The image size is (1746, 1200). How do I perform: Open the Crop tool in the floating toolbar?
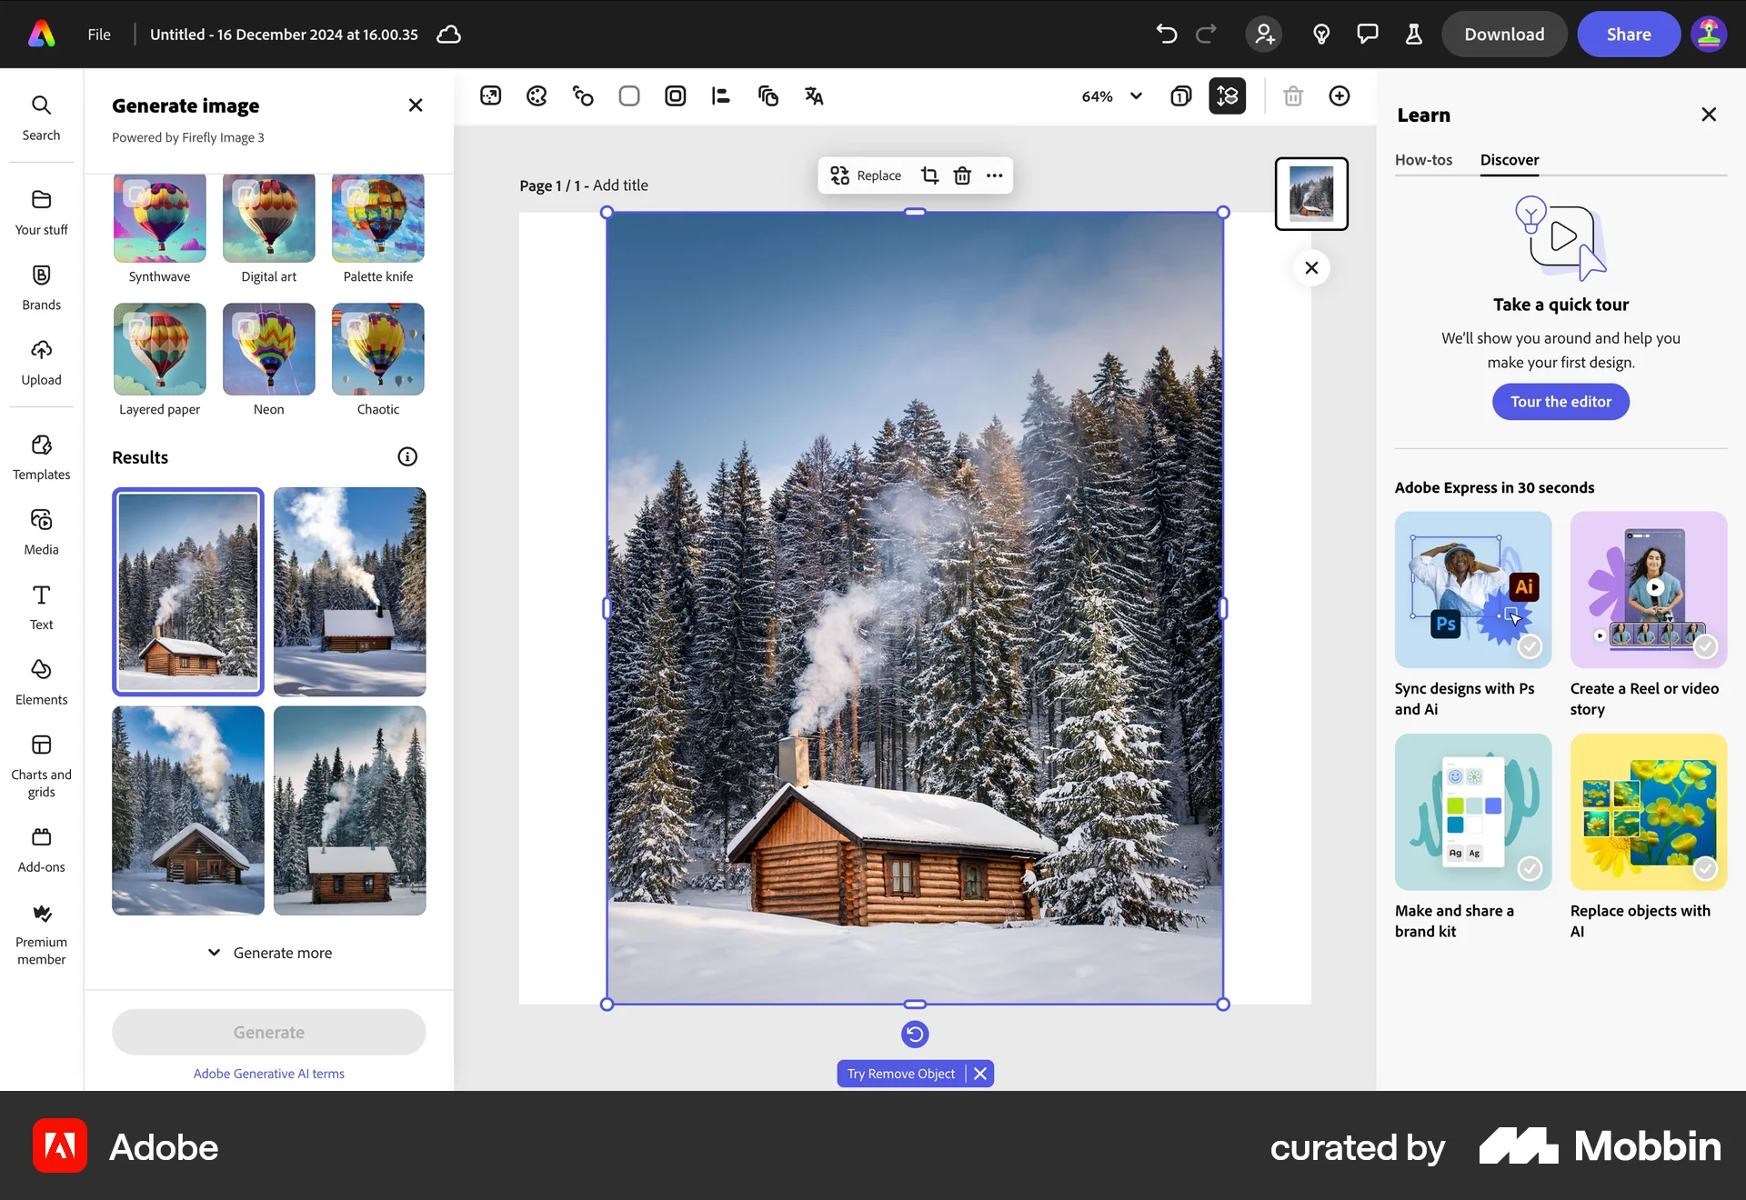[930, 175]
